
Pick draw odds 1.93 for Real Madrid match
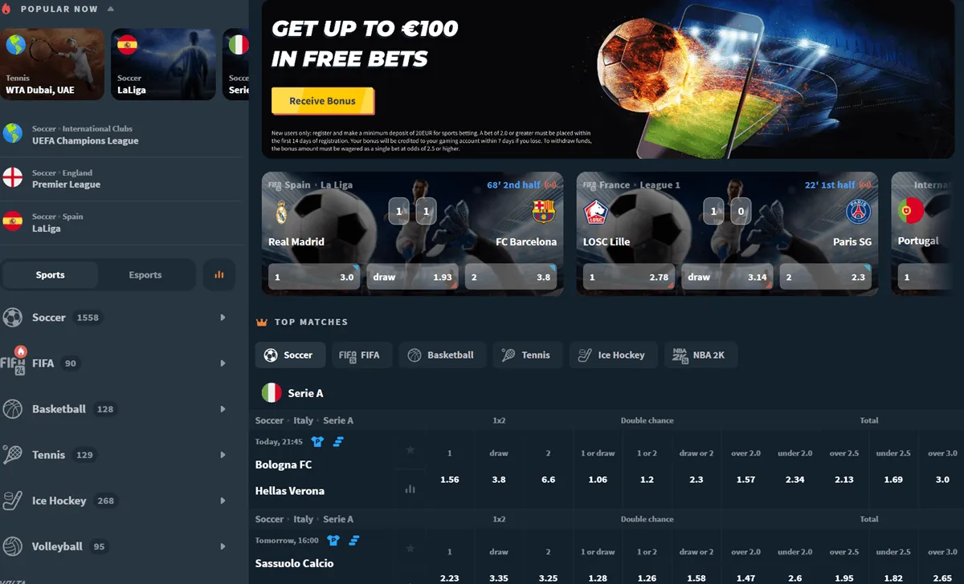413,277
